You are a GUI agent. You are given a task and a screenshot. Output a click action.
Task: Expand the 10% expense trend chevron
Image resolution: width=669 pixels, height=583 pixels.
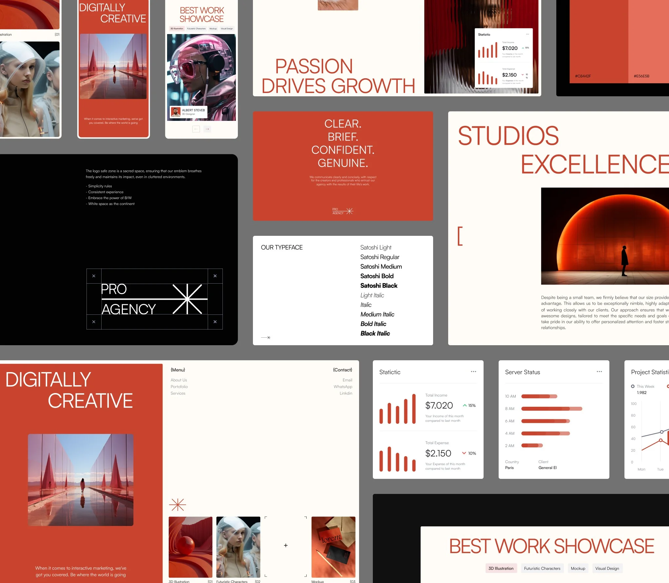click(464, 453)
